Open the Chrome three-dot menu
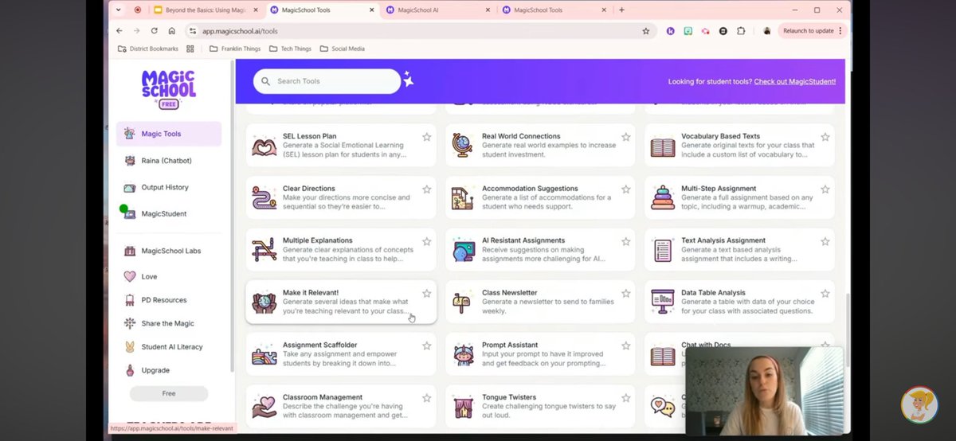This screenshot has width=956, height=441. (840, 31)
